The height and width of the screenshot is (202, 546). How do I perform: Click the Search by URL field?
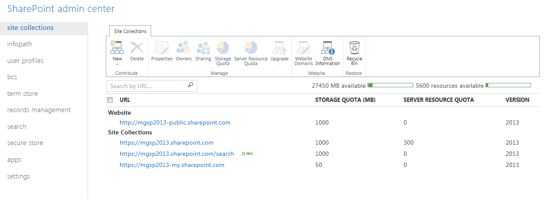[152, 86]
